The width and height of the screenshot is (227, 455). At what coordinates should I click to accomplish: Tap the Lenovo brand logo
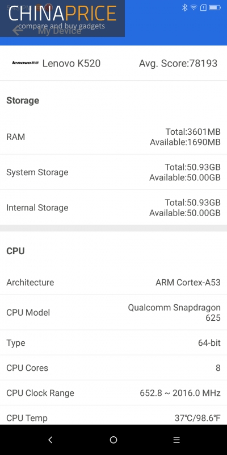(25, 63)
